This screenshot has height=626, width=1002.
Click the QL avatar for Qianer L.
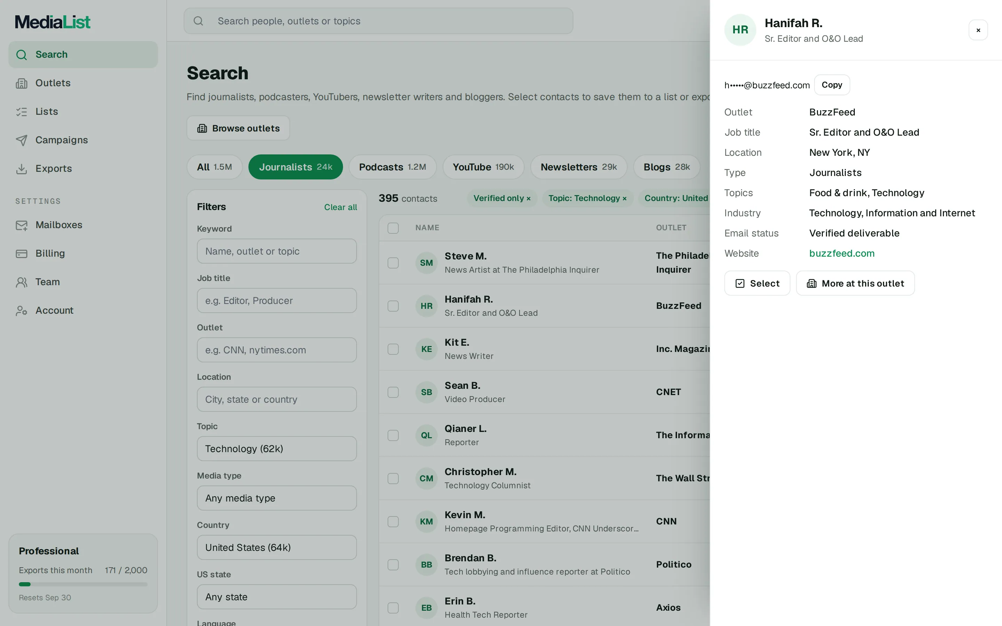coord(427,435)
